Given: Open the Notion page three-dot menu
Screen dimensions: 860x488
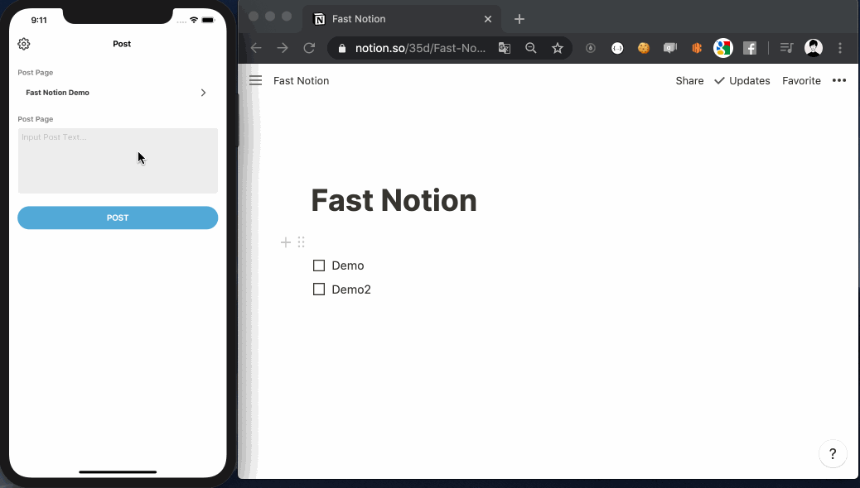Looking at the screenshot, I should (x=839, y=80).
